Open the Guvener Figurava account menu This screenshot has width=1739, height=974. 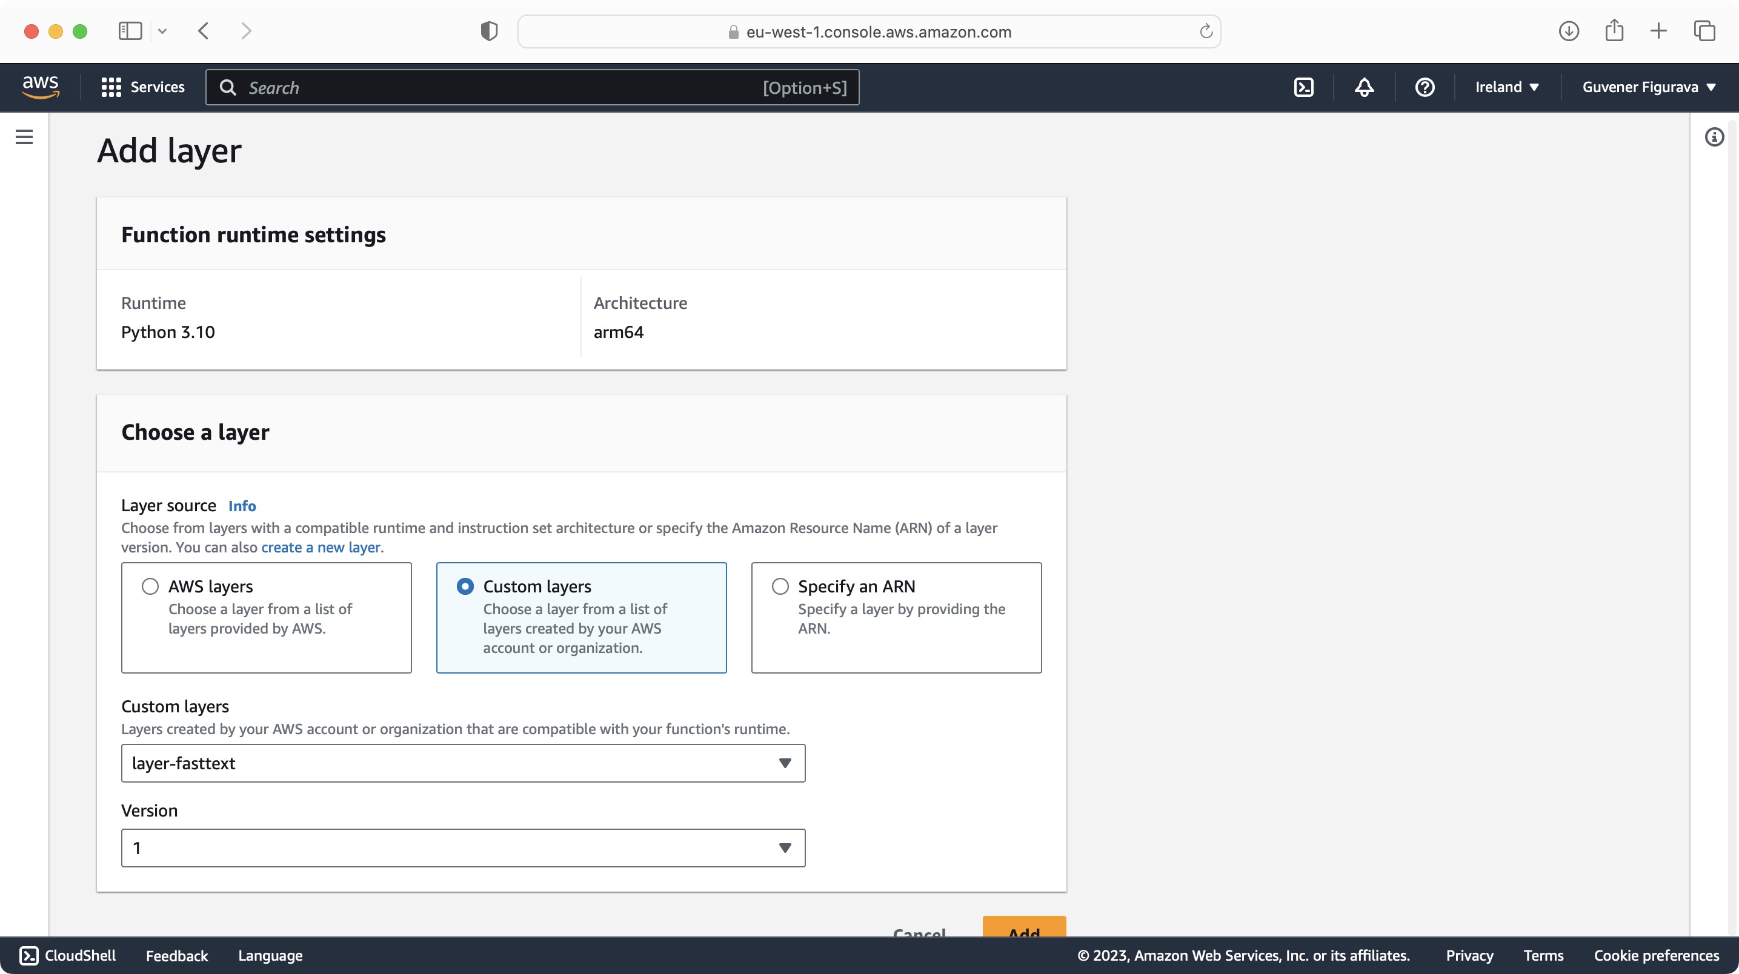click(x=1649, y=87)
